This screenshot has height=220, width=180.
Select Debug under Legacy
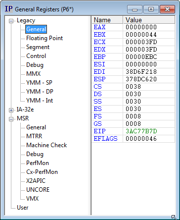[35, 65]
